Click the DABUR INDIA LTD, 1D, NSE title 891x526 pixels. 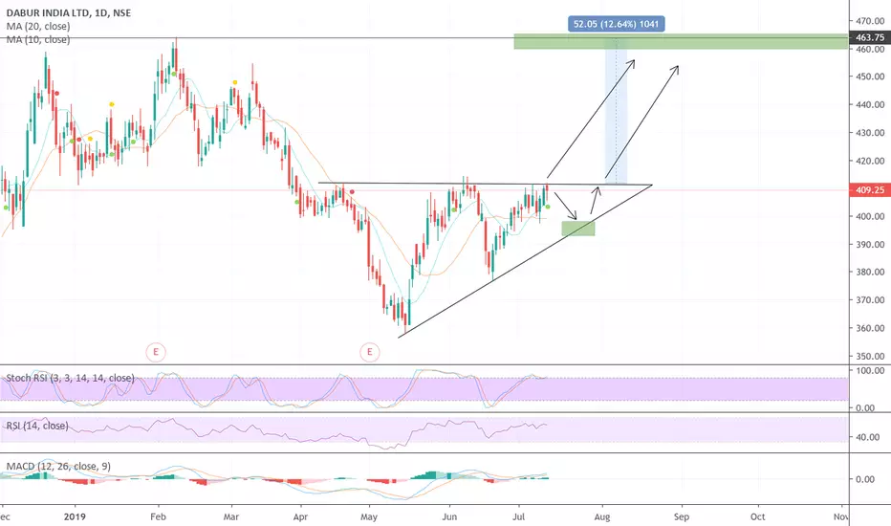(x=68, y=12)
